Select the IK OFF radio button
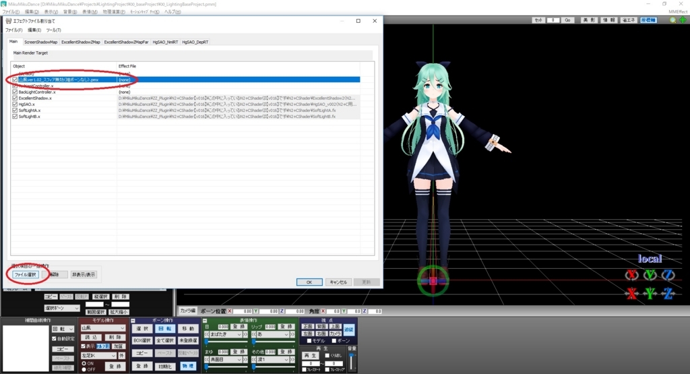The width and height of the screenshot is (690, 374). point(84,369)
